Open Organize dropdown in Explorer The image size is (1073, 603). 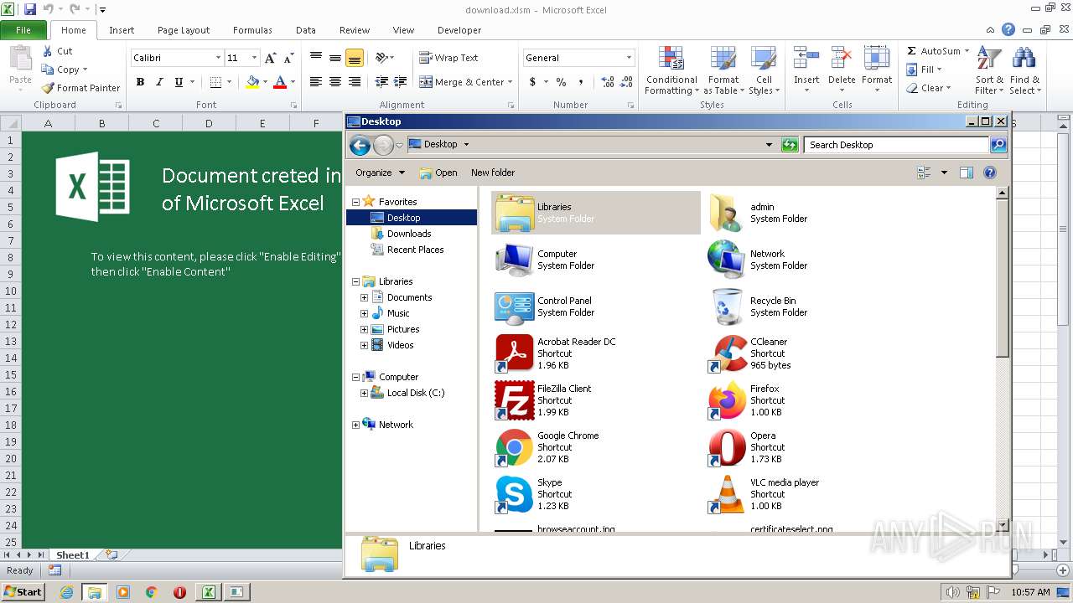380,173
